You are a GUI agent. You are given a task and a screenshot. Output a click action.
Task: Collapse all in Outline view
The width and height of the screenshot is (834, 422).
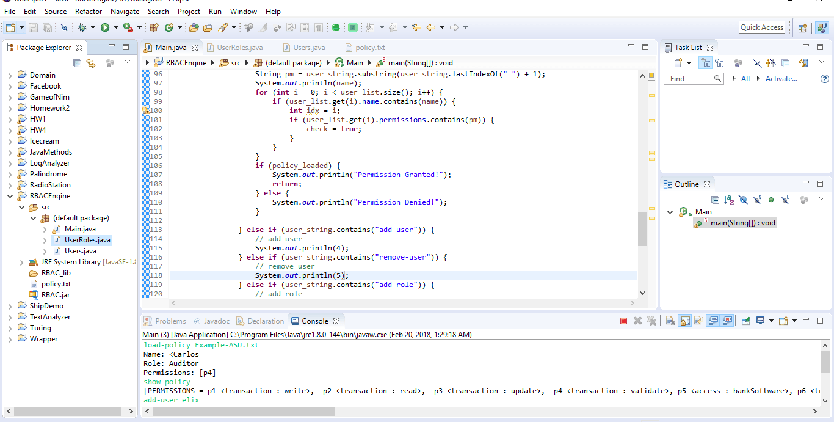point(715,200)
